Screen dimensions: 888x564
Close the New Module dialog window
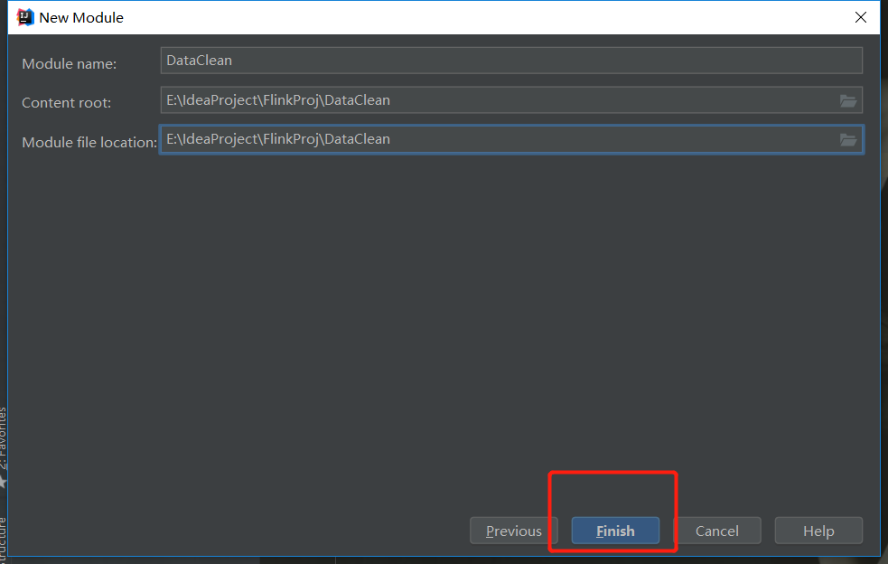861,17
